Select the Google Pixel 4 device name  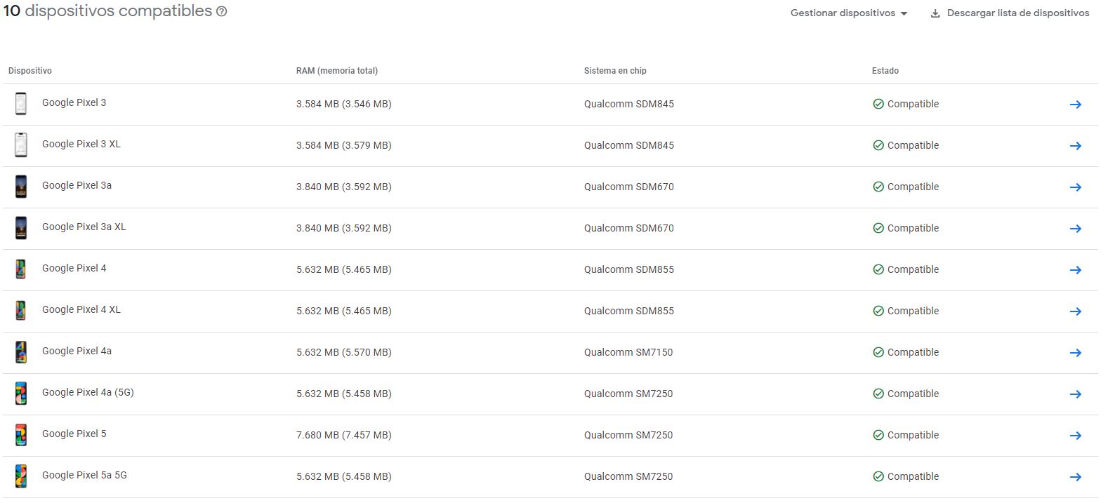pyautogui.click(x=74, y=268)
